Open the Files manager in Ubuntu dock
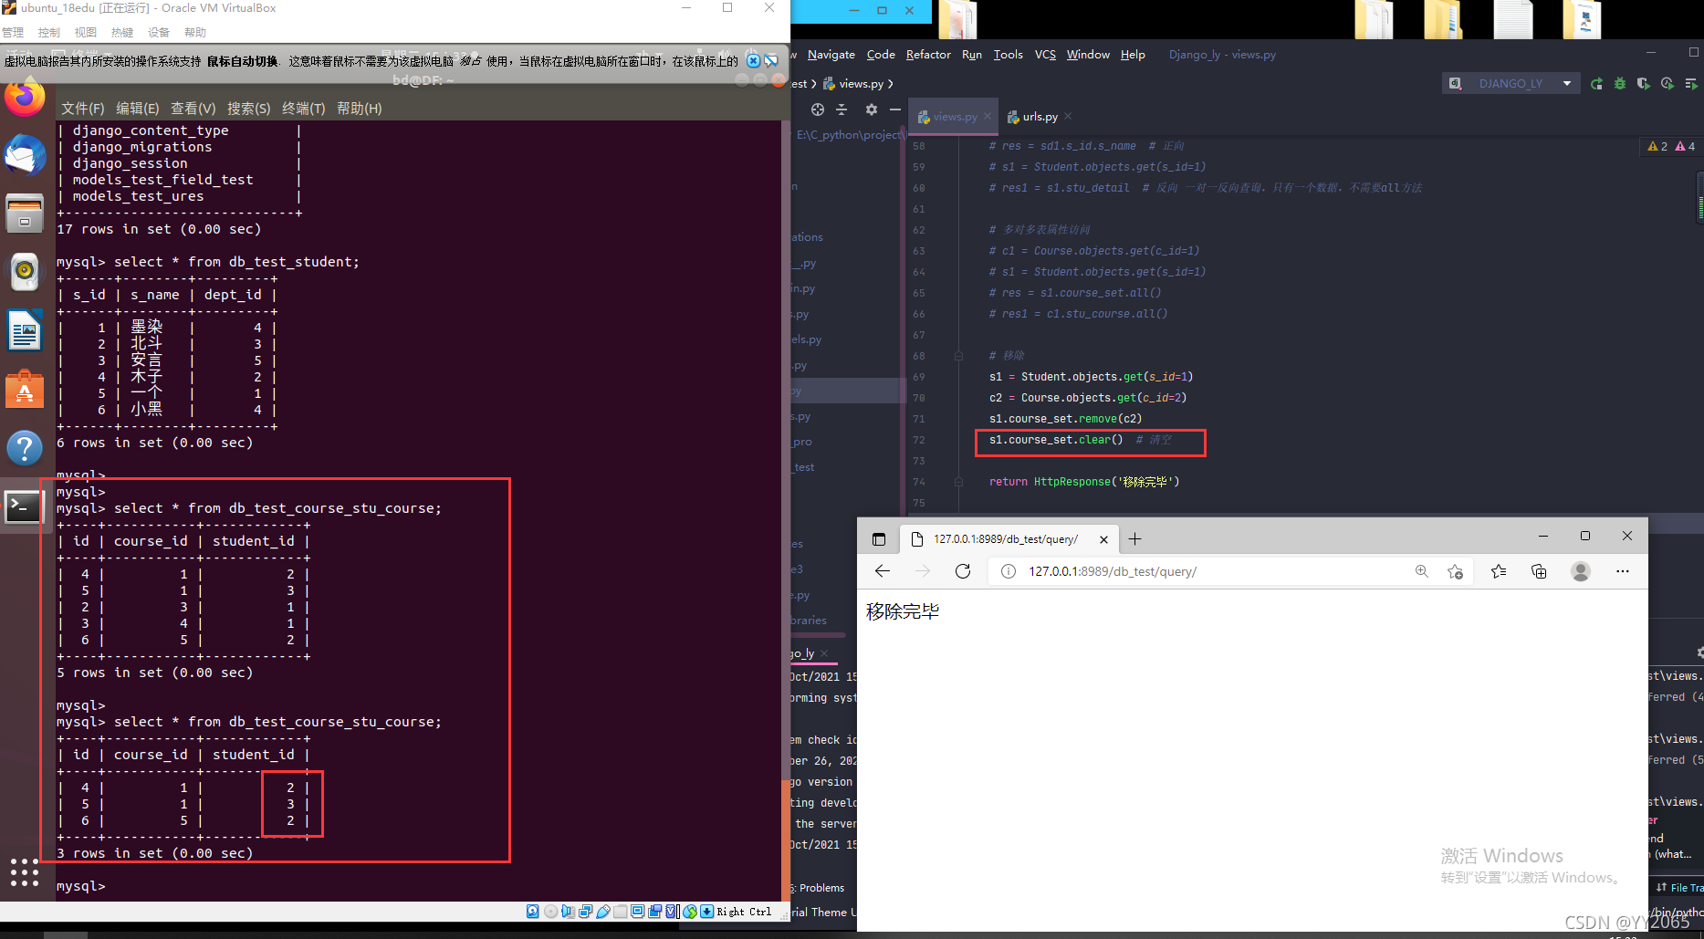Viewport: 1704px width, 939px height. coord(25,214)
